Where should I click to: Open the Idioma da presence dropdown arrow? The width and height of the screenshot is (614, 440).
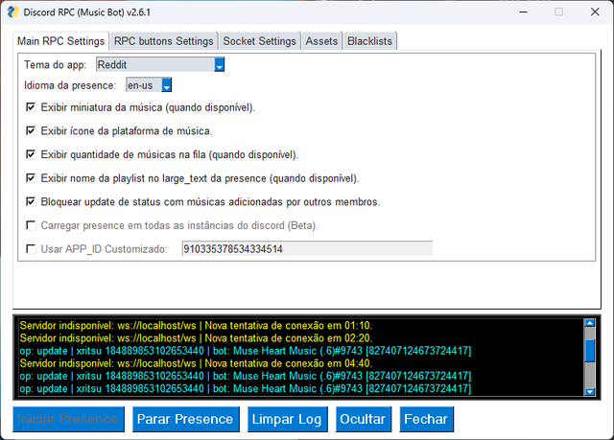[167, 85]
